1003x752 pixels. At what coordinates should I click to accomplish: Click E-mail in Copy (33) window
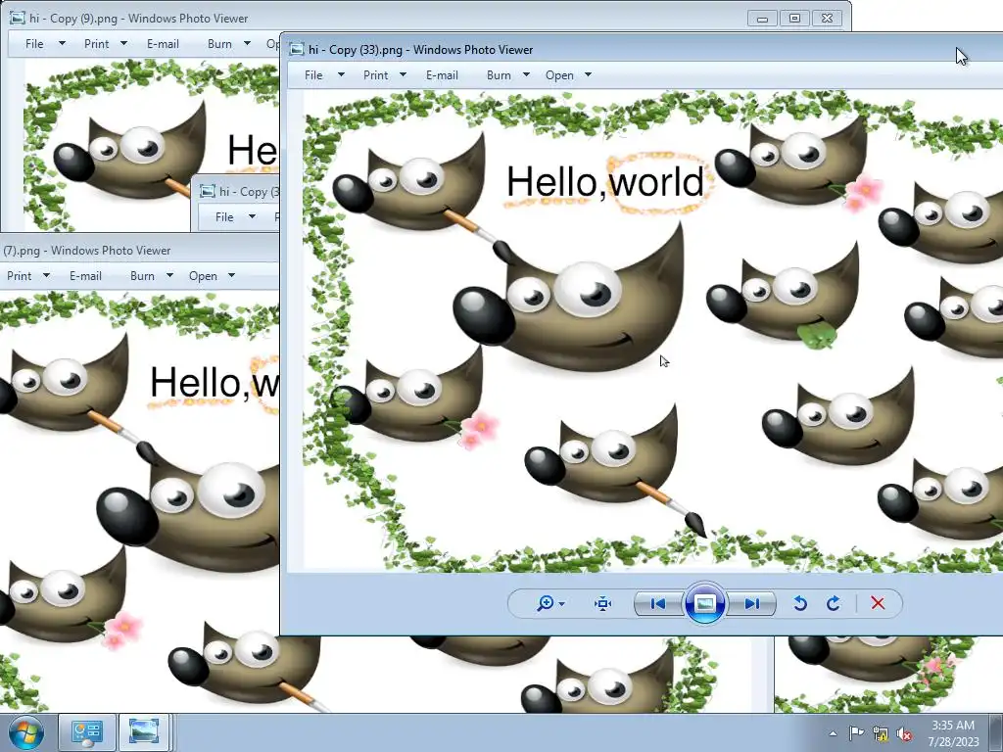click(442, 75)
